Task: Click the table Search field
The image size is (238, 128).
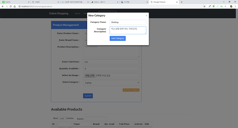Action: [95, 119]
